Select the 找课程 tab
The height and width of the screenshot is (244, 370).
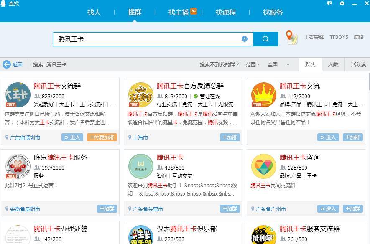[x=226, y=12]
